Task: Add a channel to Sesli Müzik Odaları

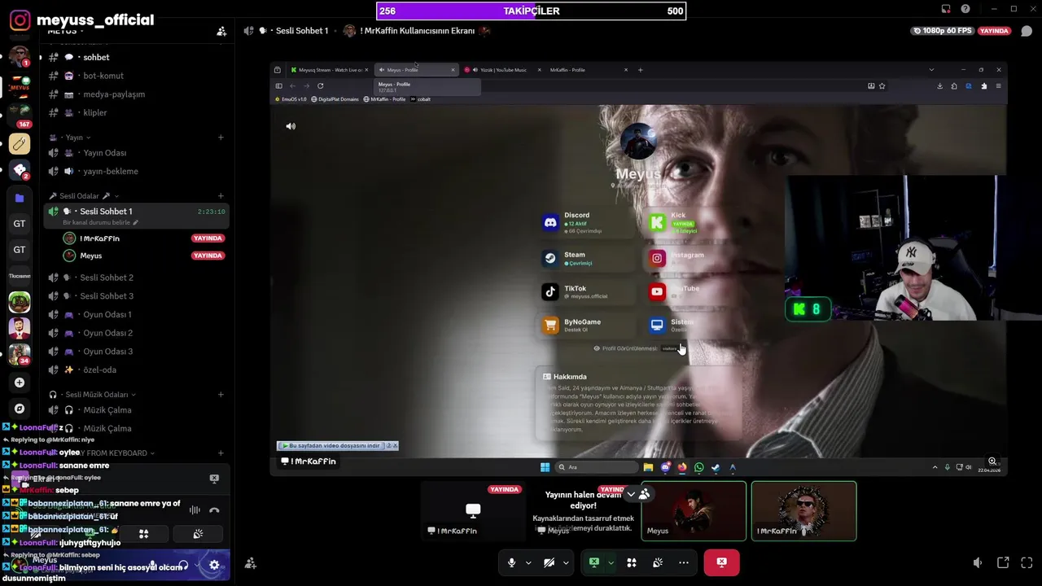Action: [221, 395]
